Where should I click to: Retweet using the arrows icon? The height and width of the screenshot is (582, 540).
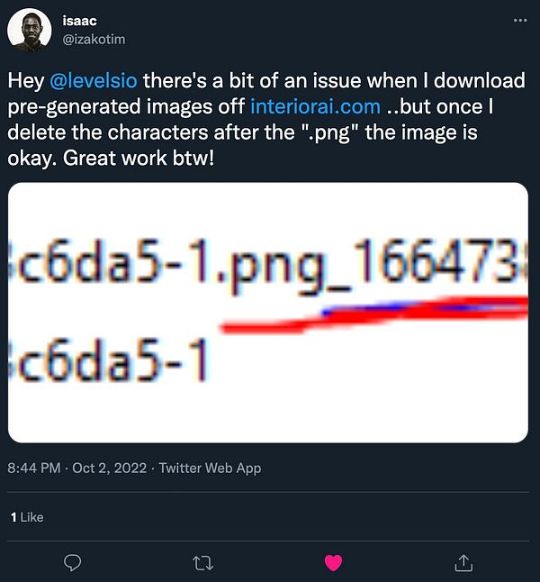click(203, 563)
